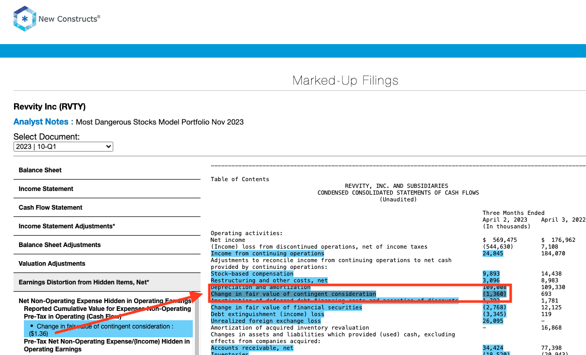Click highlighted 'Restructuring and other costs, net'
Image resolution: width=586 pixels, height=355 pixels.
(x=269, y=280)
